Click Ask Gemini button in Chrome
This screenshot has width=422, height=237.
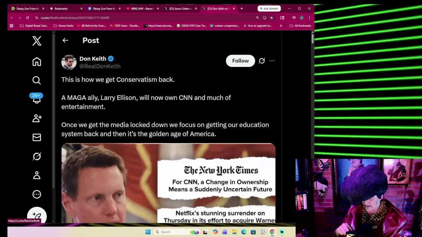269,9
